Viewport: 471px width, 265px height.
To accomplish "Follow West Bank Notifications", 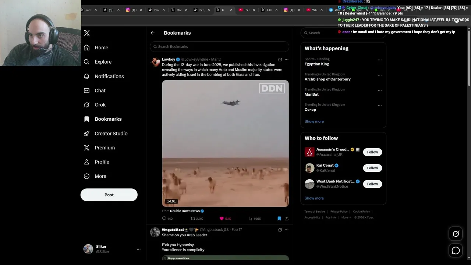I will [x=372, y=184].
